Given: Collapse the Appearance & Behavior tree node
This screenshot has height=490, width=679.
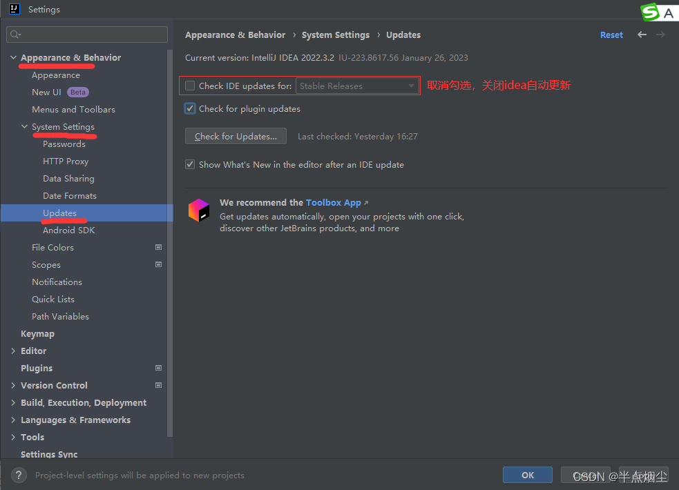Looking at the screenshot, I should (x=13, y=57).
